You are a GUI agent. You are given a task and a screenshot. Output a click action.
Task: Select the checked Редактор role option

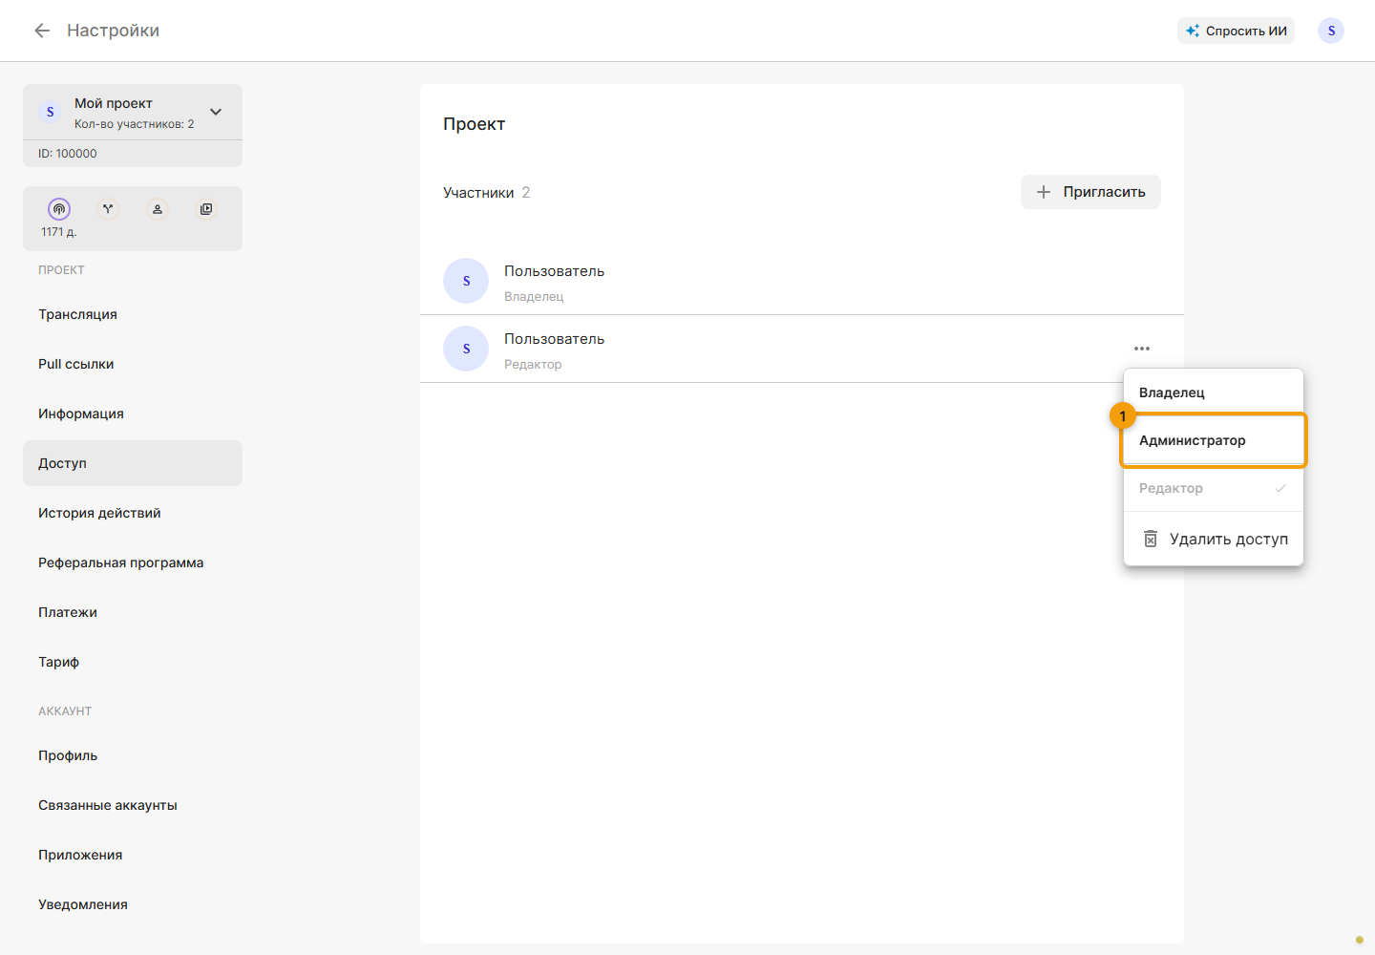tap(1214, 488)
